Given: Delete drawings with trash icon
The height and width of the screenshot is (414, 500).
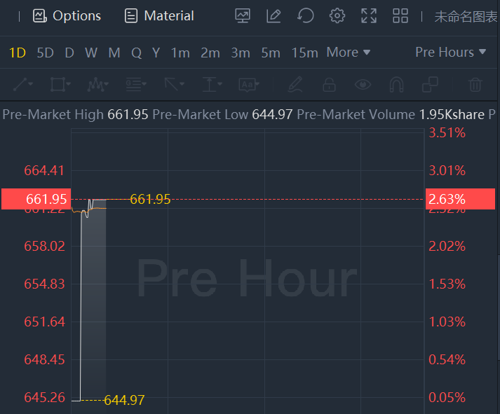Looking at the screenshot, I should click(475, 85).
